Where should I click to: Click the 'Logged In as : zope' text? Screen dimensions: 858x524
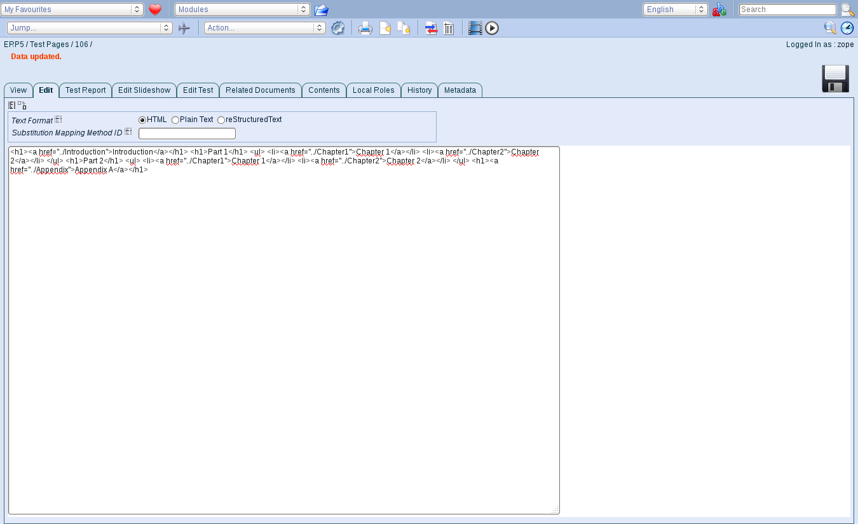click(820, 45)
